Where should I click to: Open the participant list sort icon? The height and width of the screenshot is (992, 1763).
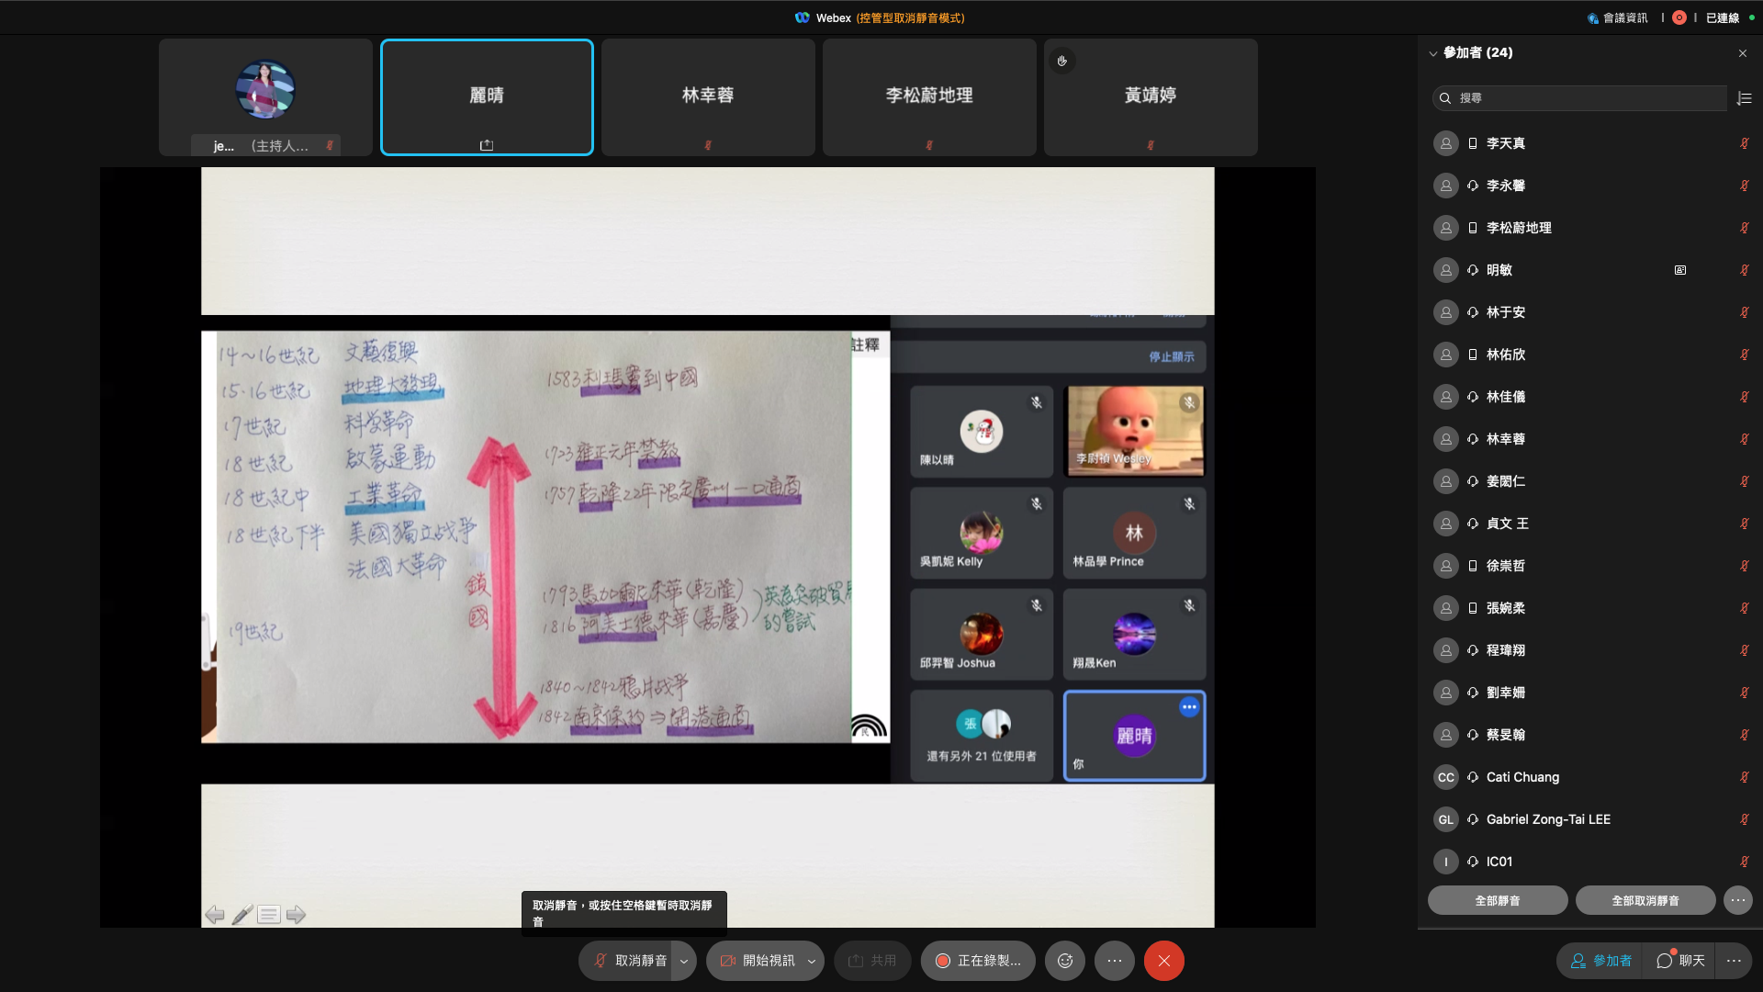pos(1745,98)
